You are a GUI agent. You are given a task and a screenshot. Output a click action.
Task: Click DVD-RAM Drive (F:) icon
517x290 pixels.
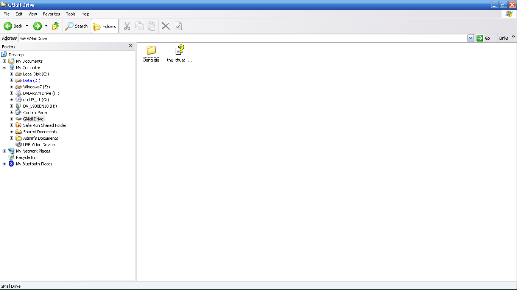[19, 93]
